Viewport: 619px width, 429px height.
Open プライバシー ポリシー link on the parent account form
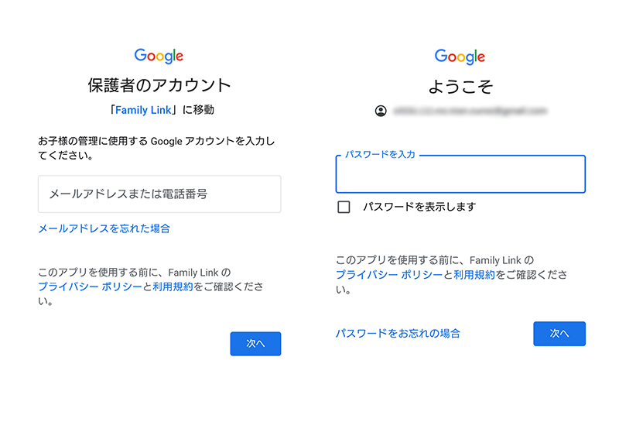point(90,287)
